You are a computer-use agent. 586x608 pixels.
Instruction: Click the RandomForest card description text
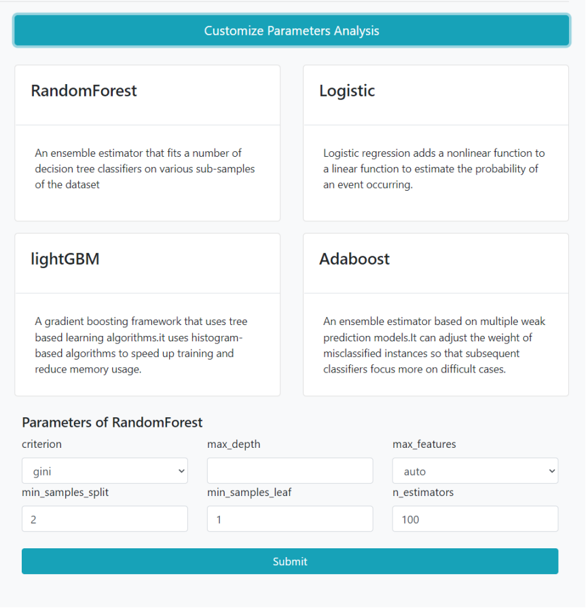tap(145, 169)
